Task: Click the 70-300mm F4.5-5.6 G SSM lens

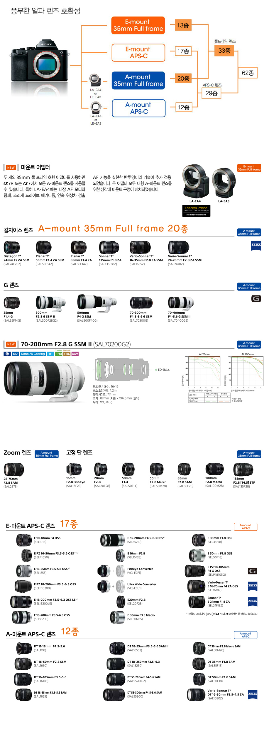Action: coord(141,303)
